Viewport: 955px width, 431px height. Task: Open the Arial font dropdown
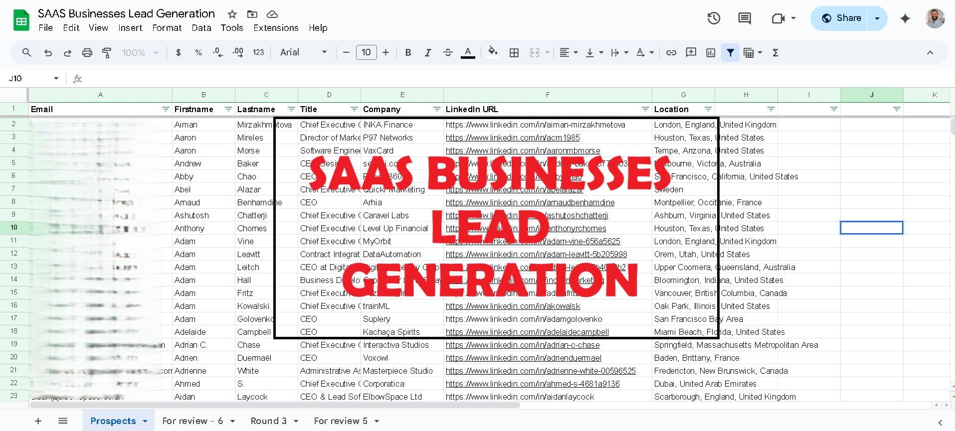point(303,52)
